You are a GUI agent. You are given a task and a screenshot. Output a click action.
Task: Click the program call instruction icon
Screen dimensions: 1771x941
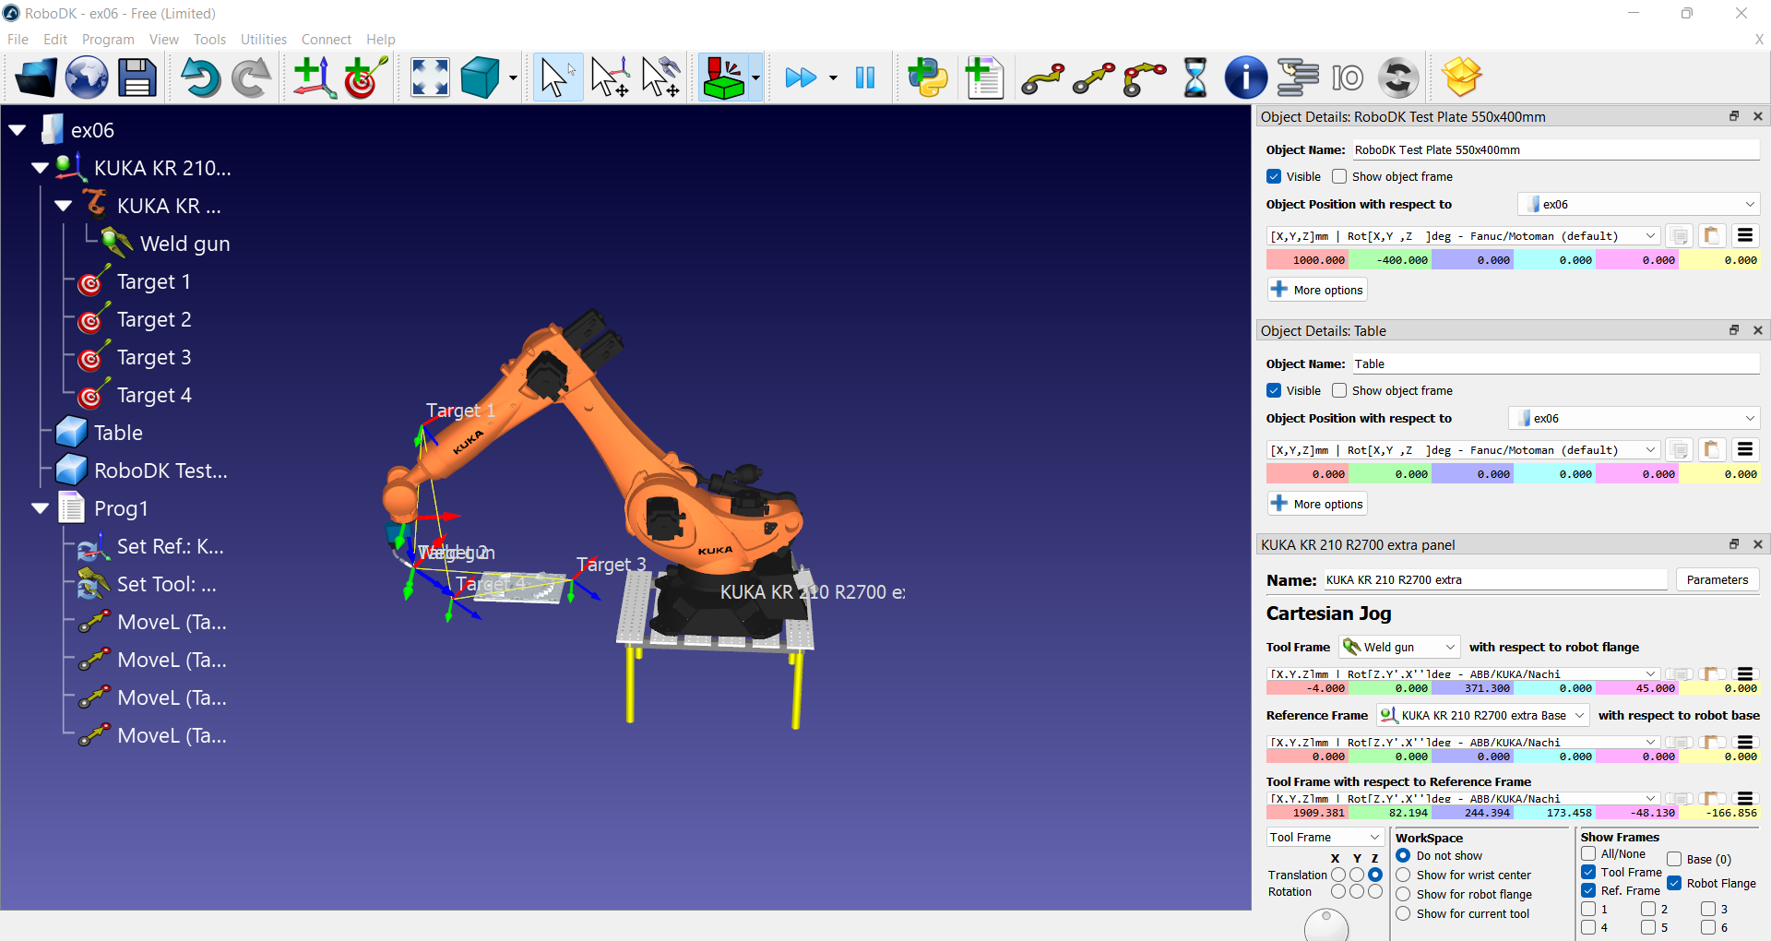pos(1297,77)
